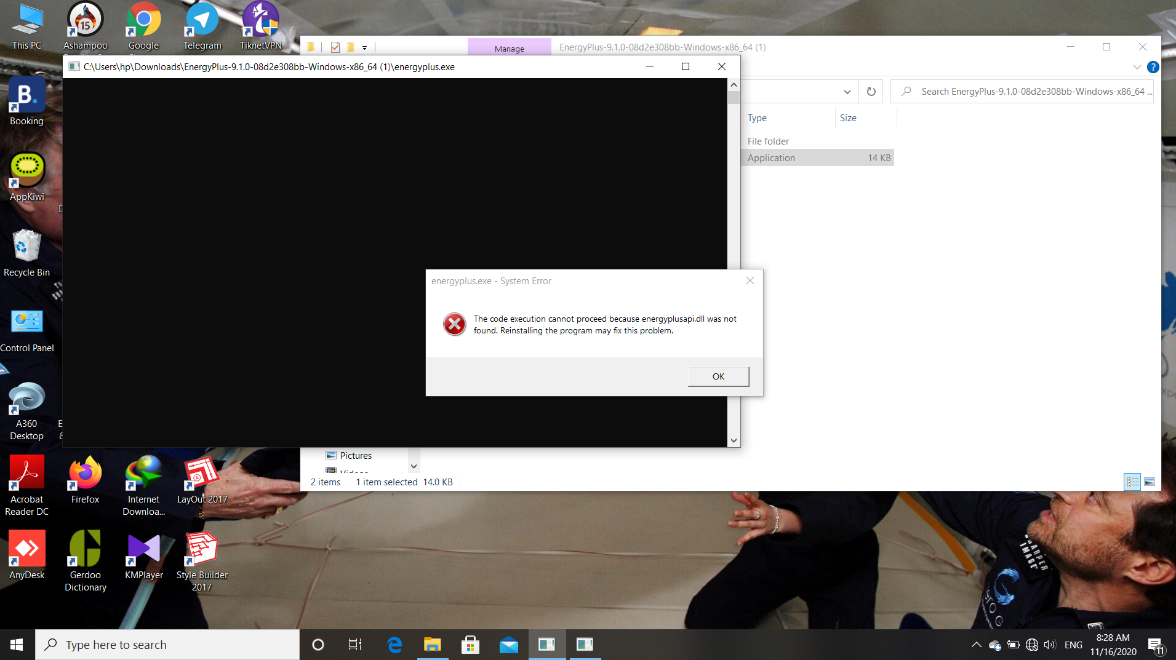1176x660 pixels.
Task: Click the Search EnergyPlus folder field
Action: (1022, 92)
